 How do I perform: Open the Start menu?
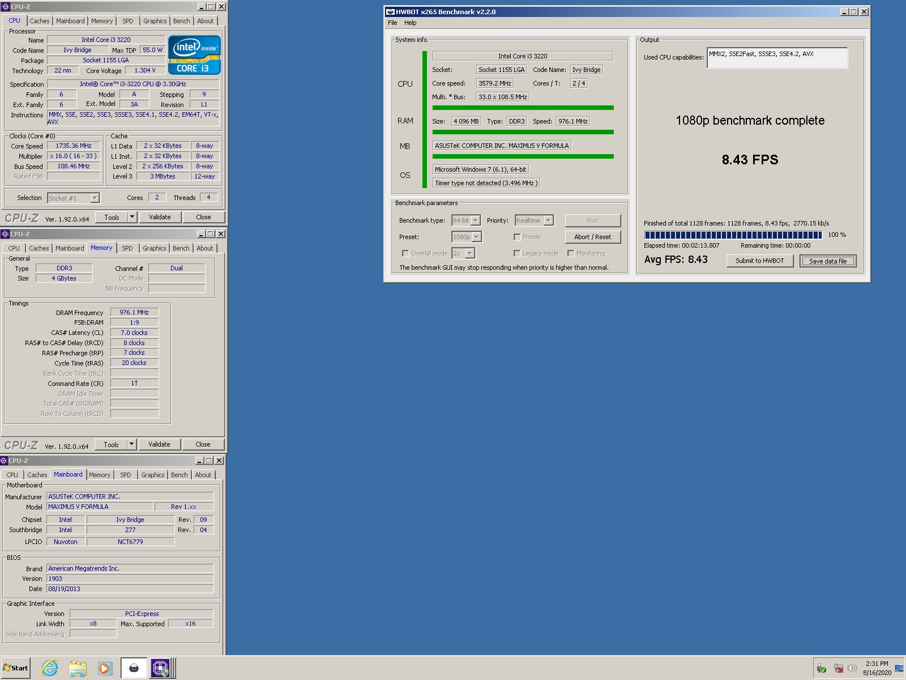(x=15, y=668)
